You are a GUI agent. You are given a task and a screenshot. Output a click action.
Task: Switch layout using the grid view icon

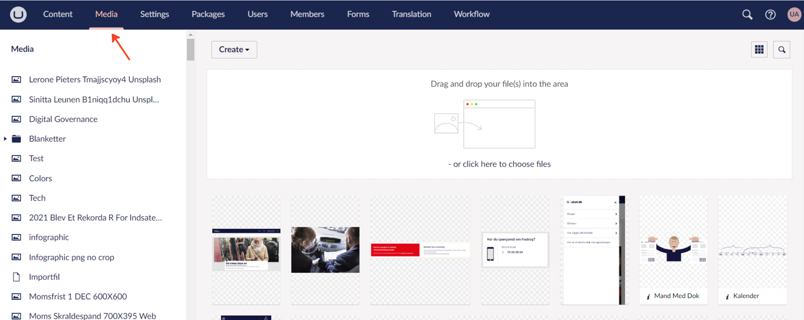tap(759, 49)
